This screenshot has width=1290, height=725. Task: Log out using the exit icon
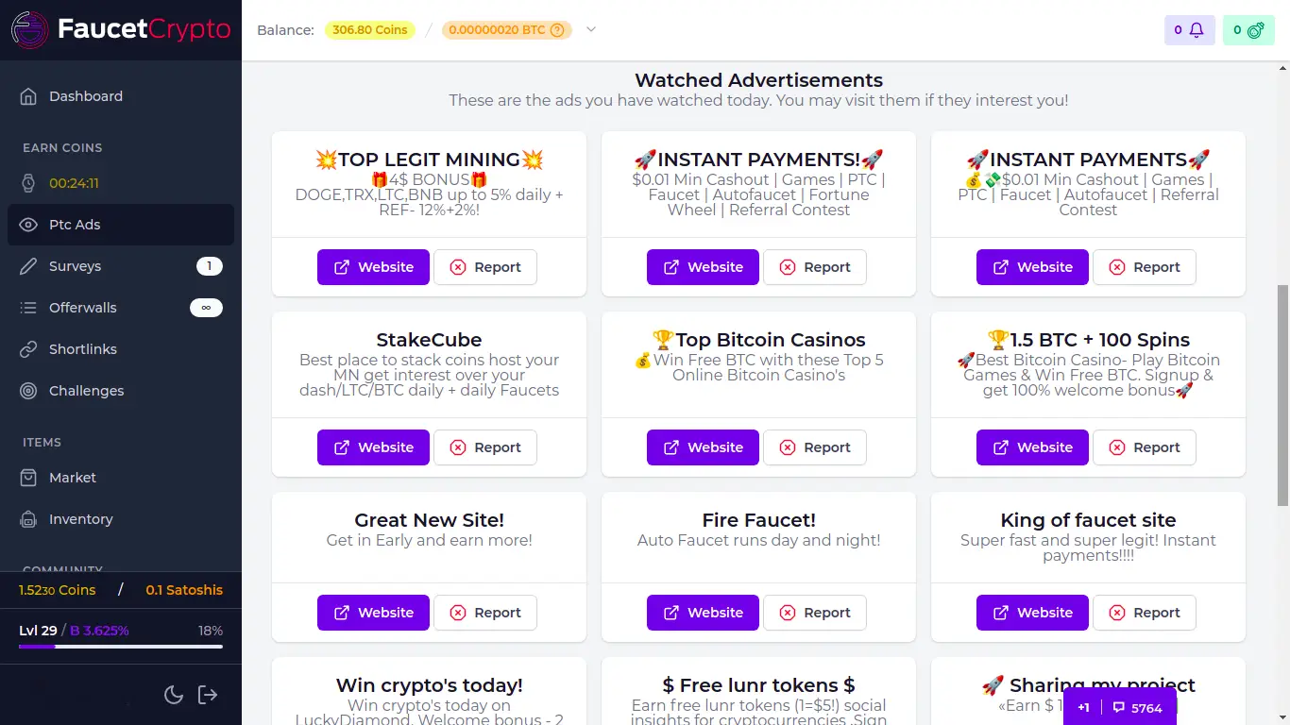click(x=207, y=694)
